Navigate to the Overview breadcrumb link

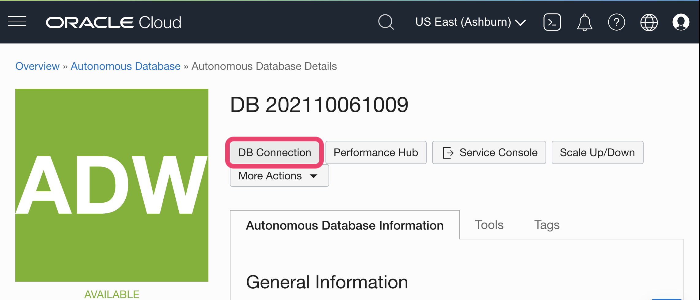point(37,66)
